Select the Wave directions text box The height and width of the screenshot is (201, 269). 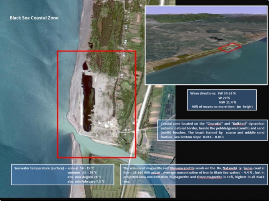click(x=222, y=100)
